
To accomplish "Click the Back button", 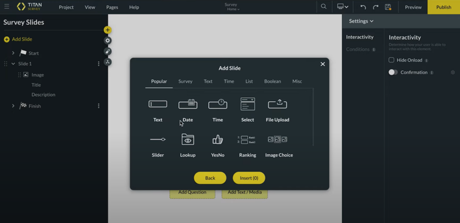I will click(210, 178).
